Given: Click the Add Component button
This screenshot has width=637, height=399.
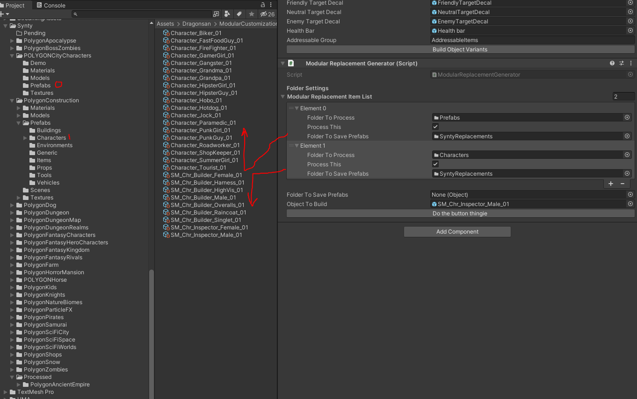Looking at the screenshot, I should pyautogui.click(x=457, y=231).
